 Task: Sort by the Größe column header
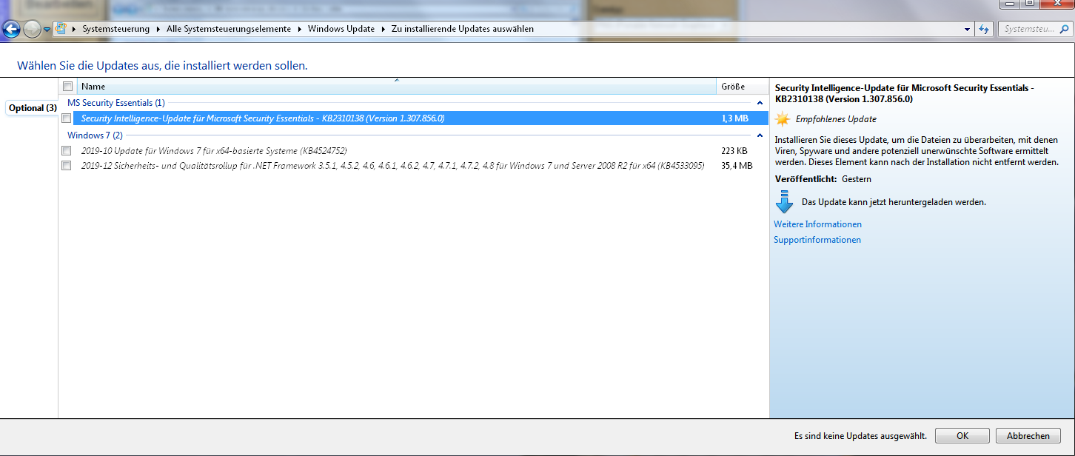pyautogui.click(x=743, y=87)
